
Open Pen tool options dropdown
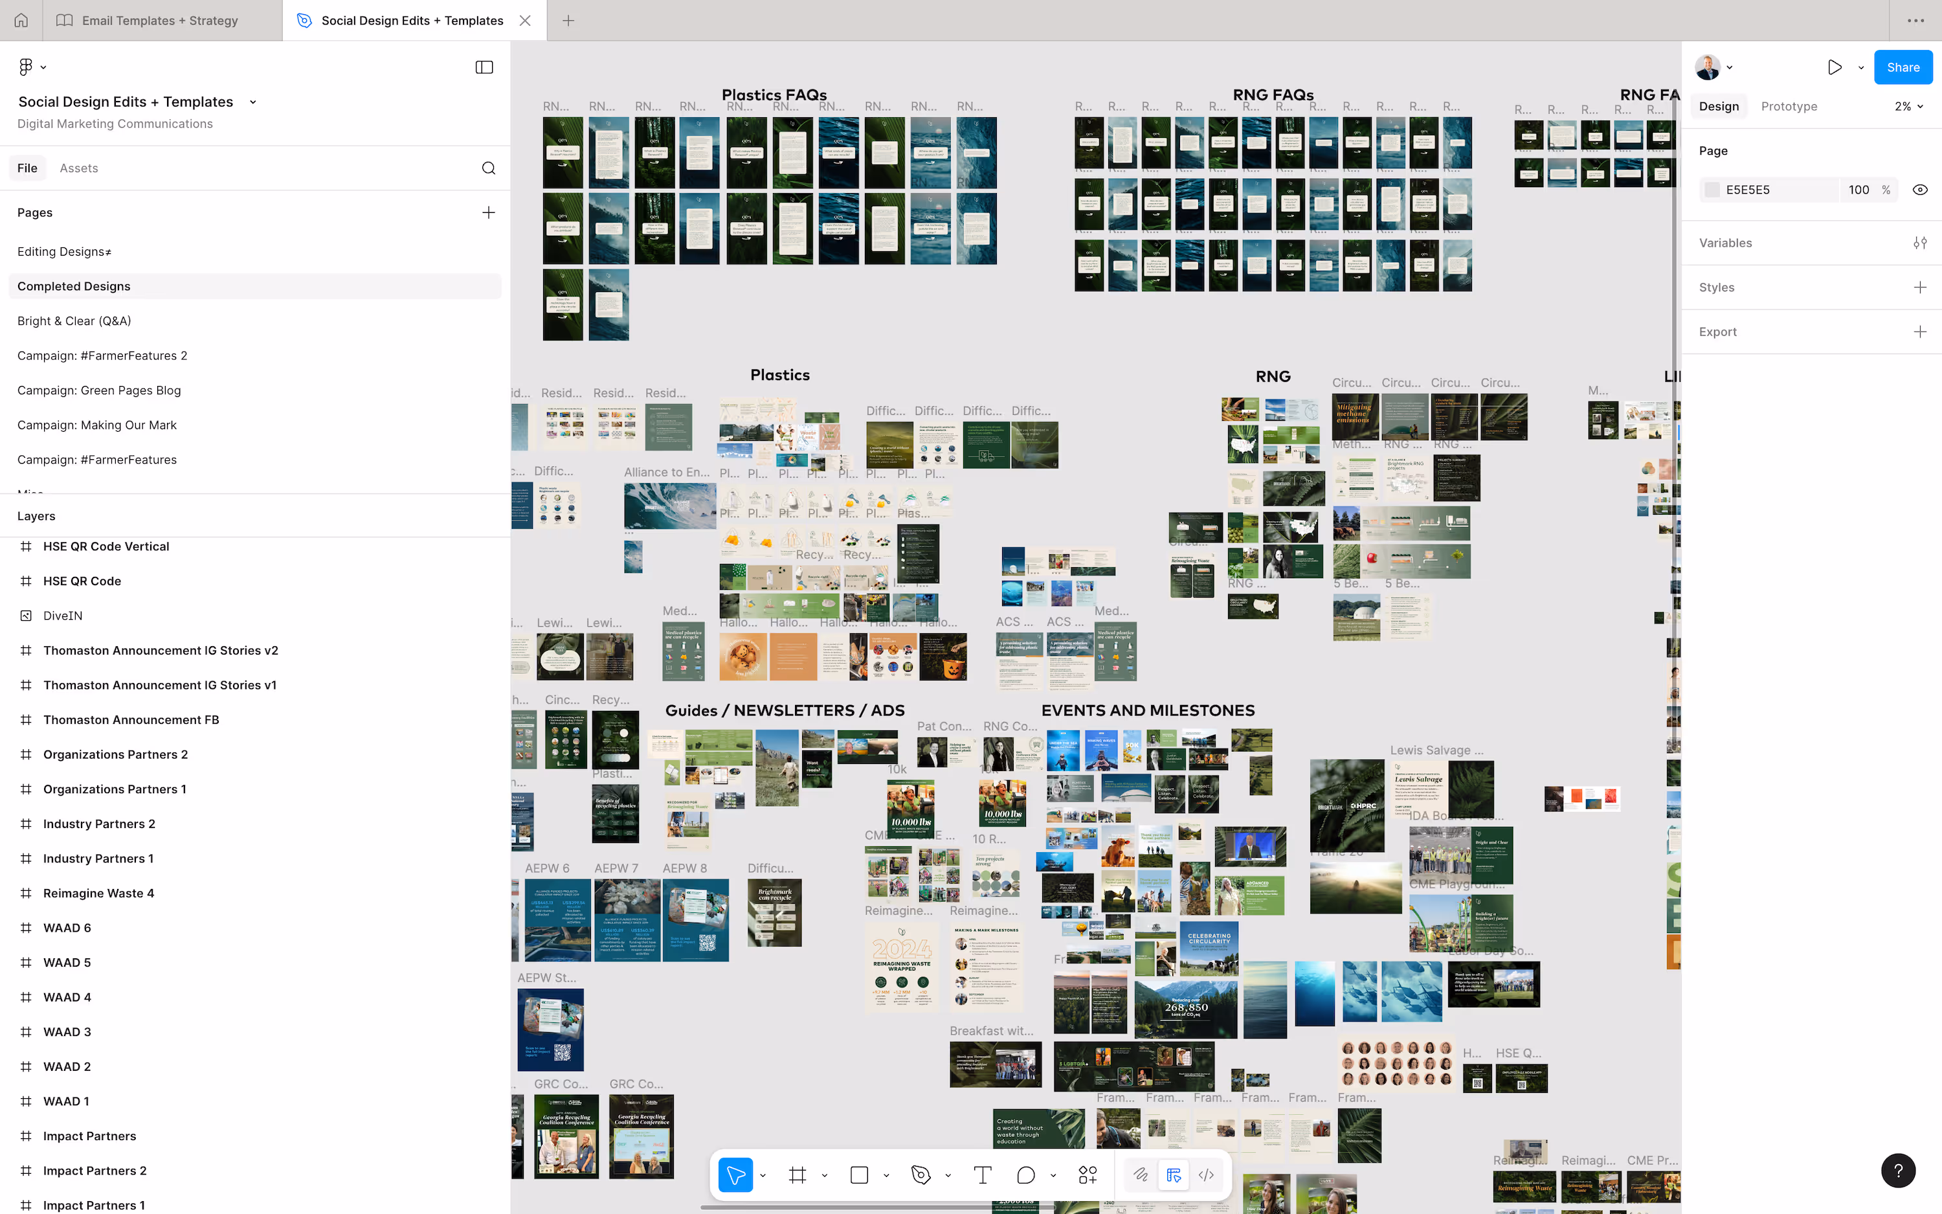click(948, 1175)
